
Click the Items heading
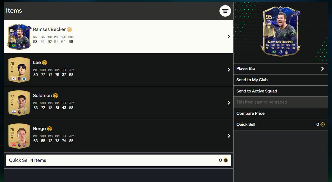click(x=14, y=11)
